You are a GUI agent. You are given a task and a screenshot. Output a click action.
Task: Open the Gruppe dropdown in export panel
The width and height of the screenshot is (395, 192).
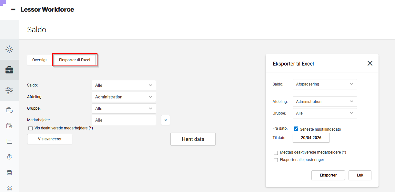325,113
